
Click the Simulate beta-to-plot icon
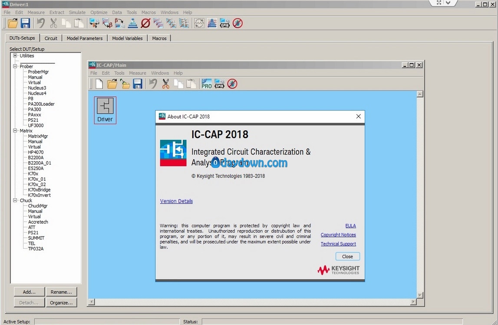120,23
